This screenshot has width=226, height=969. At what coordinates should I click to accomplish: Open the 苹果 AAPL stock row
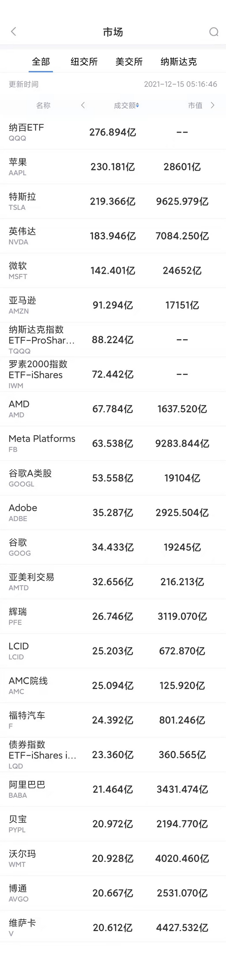click(113, 167)
